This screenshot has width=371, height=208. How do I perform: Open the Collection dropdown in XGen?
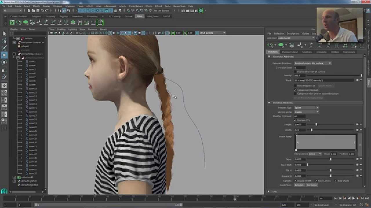296,38
